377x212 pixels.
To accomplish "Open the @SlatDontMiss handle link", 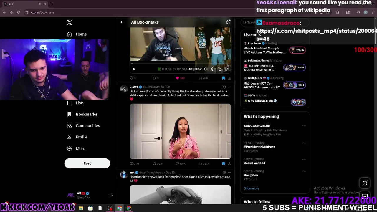I will (x=153, y=87).
